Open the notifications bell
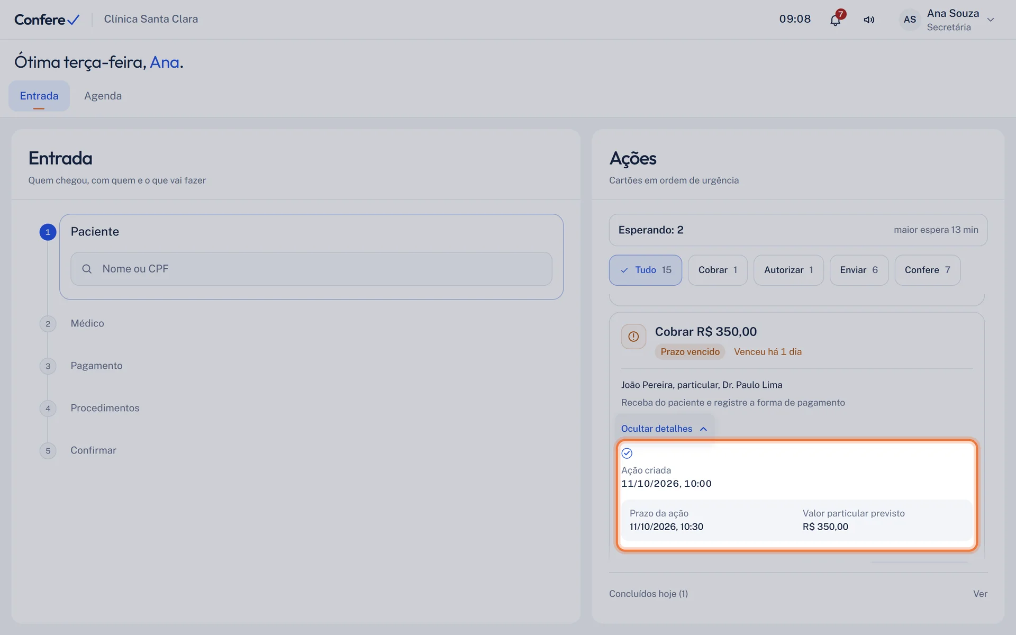The image size is (1016, 635). point(835,20)
